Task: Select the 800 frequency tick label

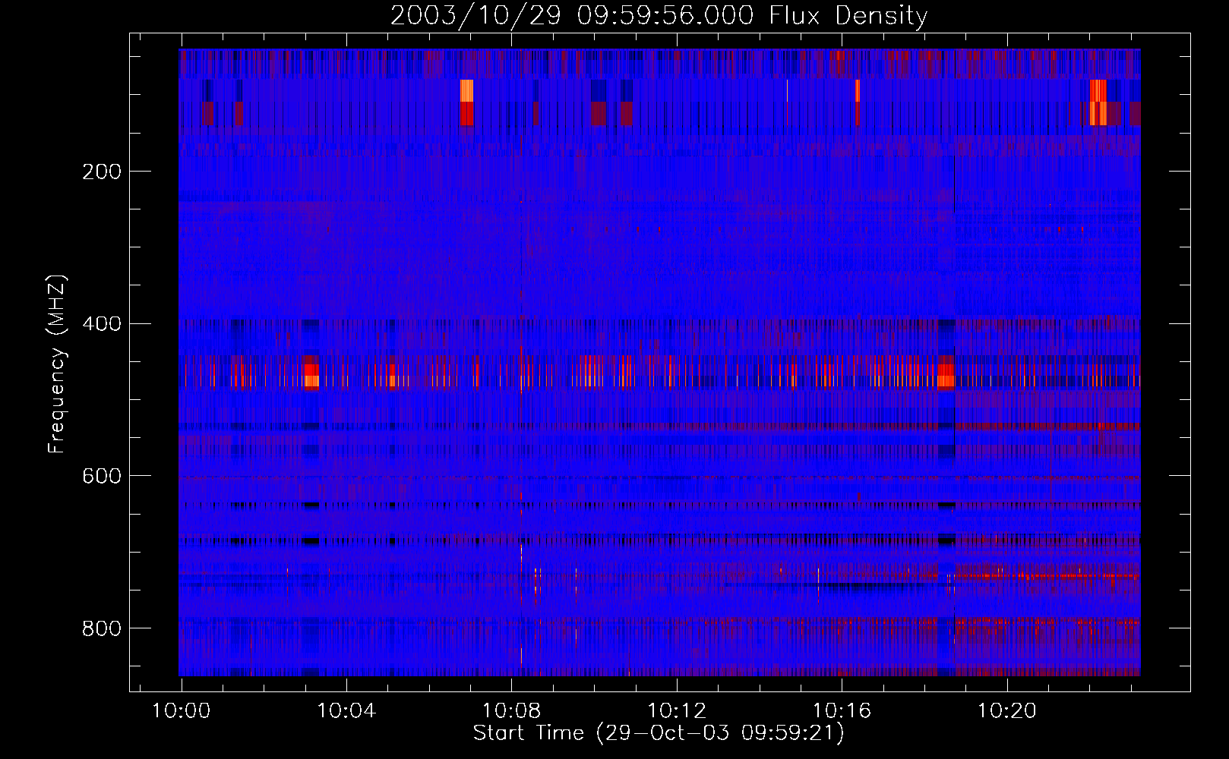Action: tap(102, 628)
